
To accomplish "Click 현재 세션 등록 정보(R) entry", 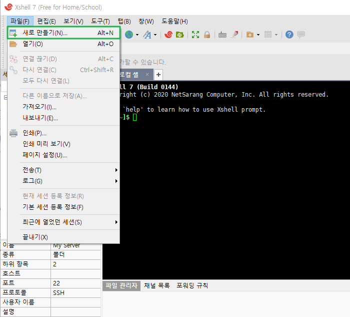I will coord(64,196).
